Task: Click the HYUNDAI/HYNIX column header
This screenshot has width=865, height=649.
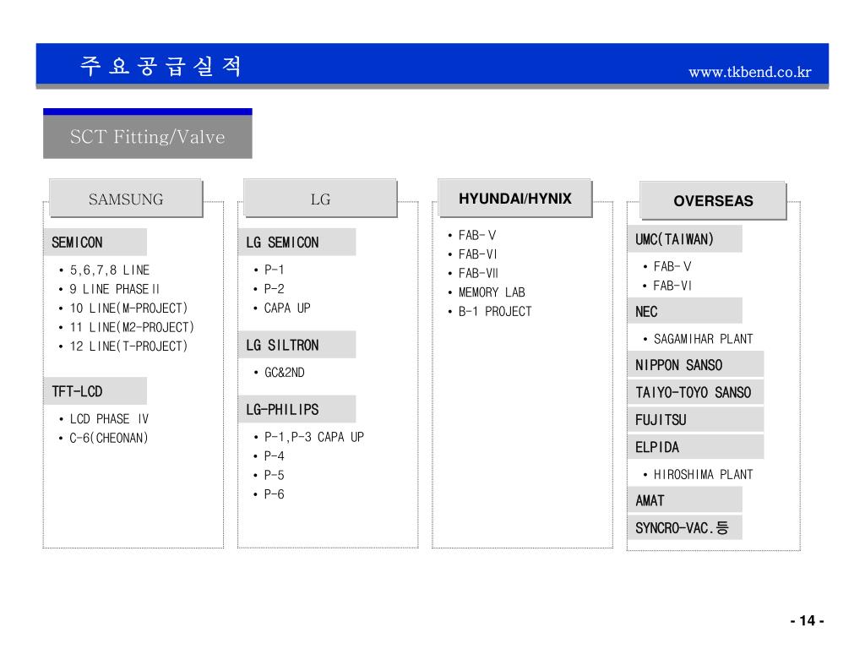Action: coord(514,198)
